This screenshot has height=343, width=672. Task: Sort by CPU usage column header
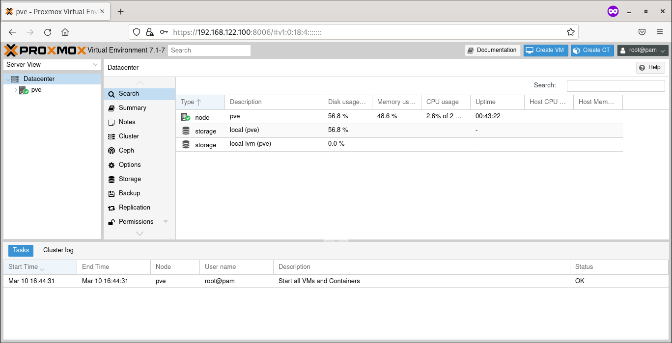[x=446, y=102]
